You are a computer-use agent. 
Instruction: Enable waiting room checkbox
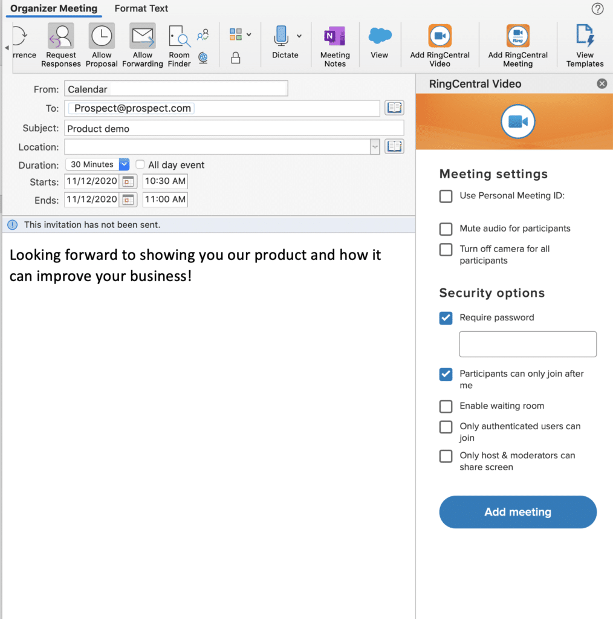[x=446, y=406]
